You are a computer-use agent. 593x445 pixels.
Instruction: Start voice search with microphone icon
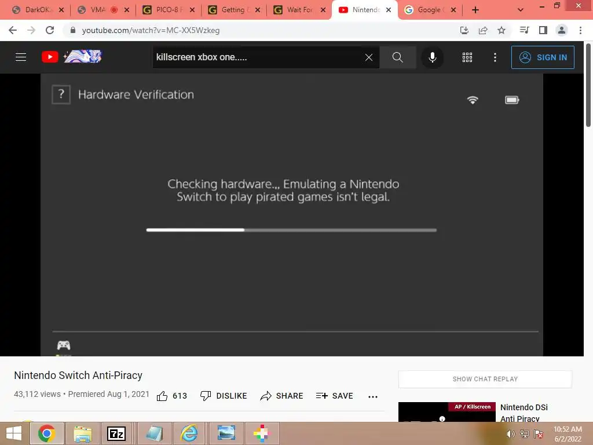432,57
